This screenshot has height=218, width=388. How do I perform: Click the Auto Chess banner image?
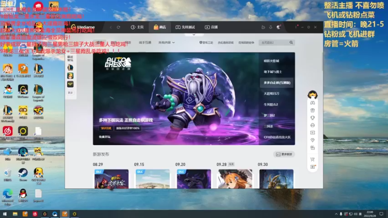coord(176,99)
